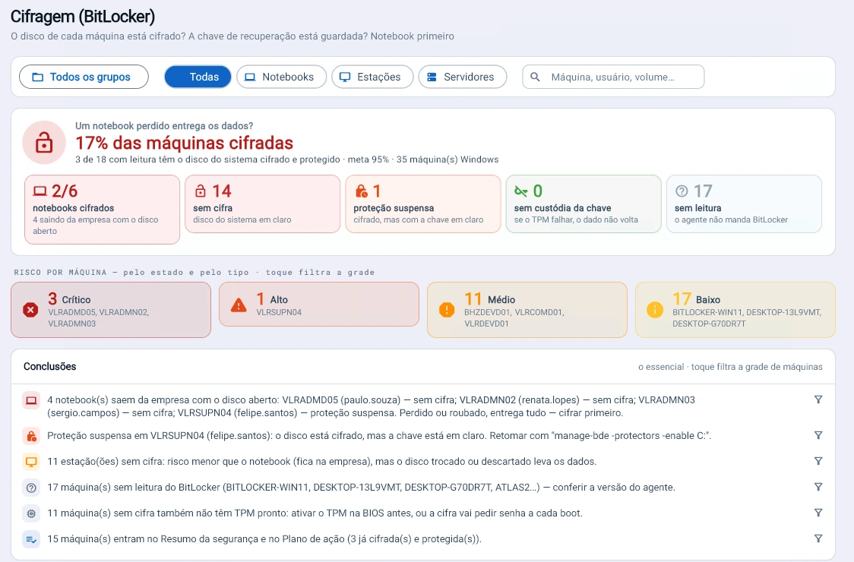
Task: Select the Todas filter chip
Action: pos(198,77)
